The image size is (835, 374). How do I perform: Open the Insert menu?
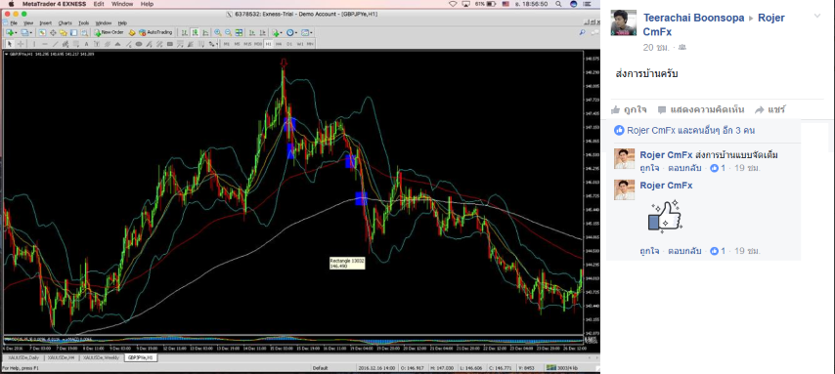tap(46, 23)
